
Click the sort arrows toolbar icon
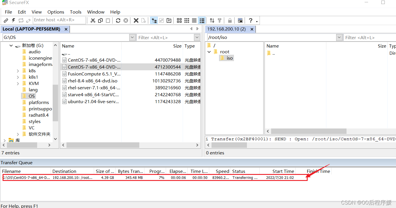pos(212,20)
